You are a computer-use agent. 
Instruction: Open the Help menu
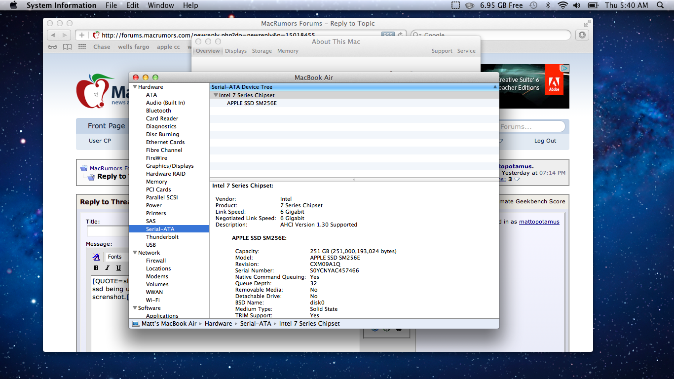(190, 5)
